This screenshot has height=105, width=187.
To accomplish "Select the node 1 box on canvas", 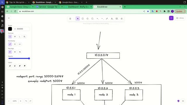I will coord(71,95).
